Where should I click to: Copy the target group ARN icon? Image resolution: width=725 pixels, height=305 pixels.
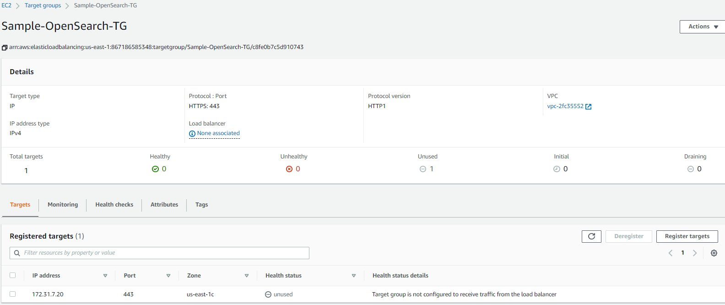[x=5, y=48]
